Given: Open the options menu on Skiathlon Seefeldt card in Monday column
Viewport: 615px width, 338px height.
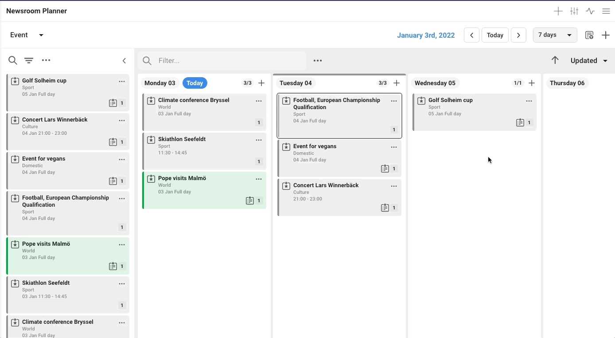Looking at the screenshot, I should (259, 140).
